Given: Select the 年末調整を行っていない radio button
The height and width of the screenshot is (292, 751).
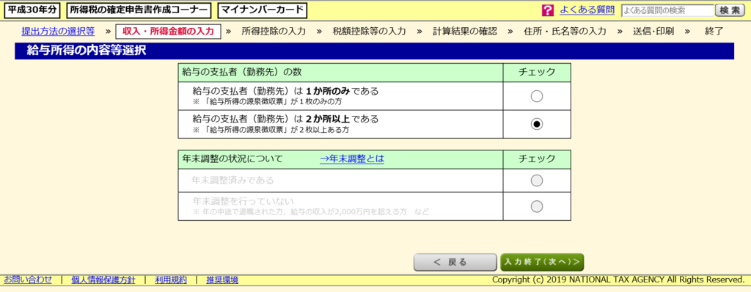Looking at the screenshot, I should pyautogui.click(x=536, y=206).
